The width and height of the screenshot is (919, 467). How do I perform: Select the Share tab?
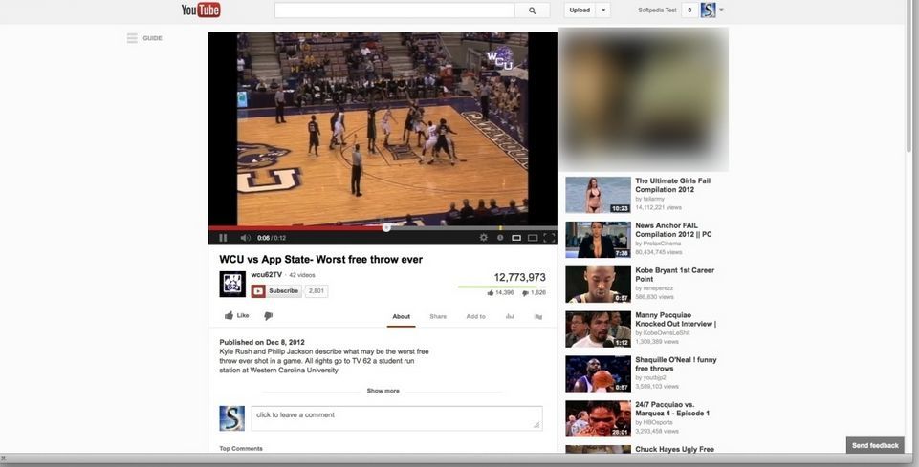point(438,317)
